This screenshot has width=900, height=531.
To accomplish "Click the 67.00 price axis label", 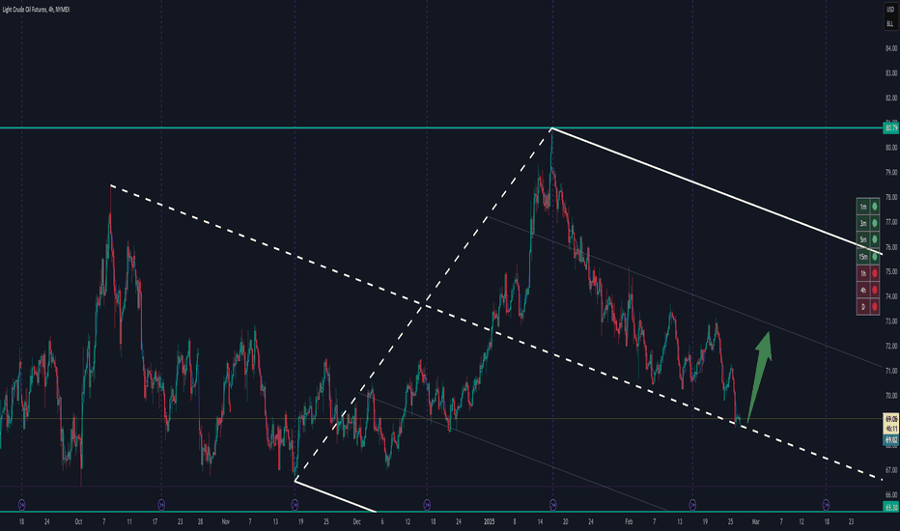I will pos(890,469).
